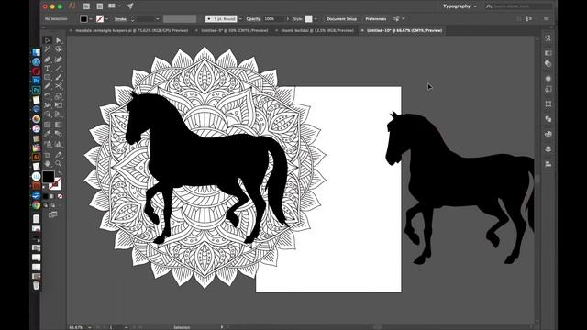Select the Scissors tool
The height and width of the screenshot is (330, 587).
click(x=59, y=86)
